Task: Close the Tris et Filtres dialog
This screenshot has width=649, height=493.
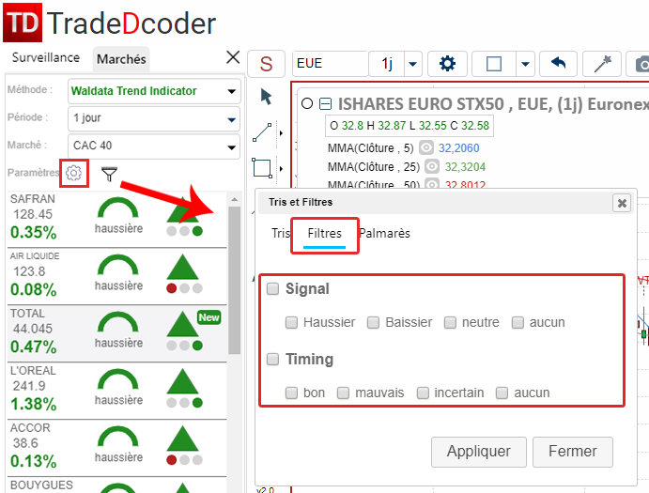Action: (622, 203)
